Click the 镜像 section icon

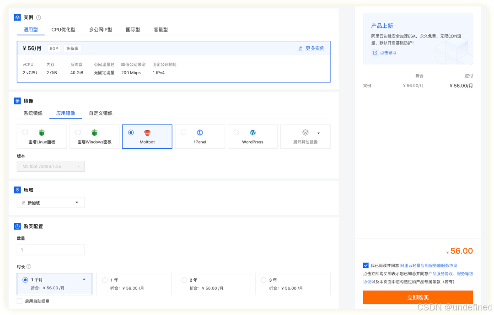17,101
